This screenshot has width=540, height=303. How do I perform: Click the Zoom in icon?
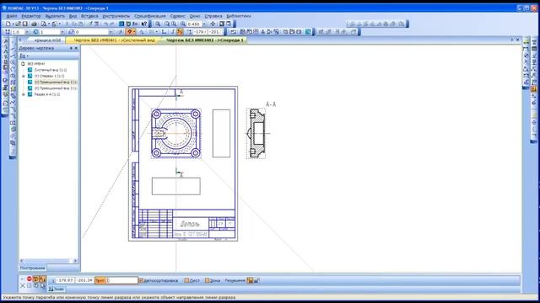click(167, 24)
